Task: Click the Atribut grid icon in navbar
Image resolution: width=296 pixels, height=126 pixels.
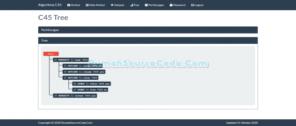Action: pos(69,5)
